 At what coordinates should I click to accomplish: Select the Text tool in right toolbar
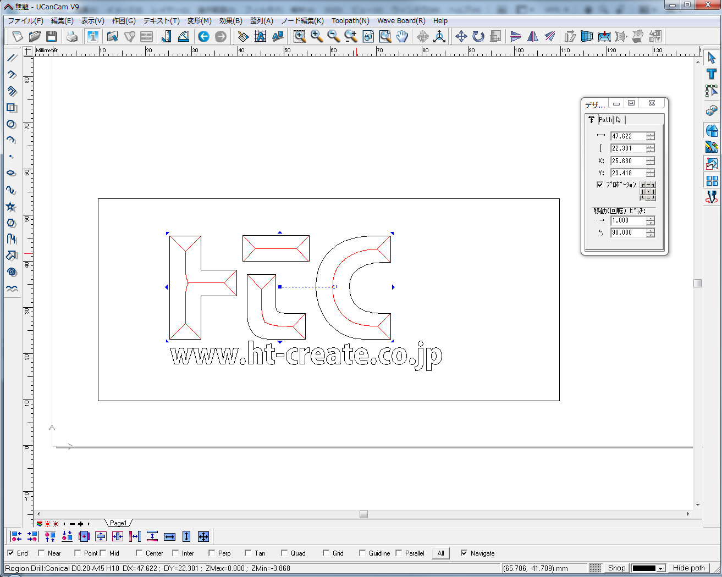[712, 74]
